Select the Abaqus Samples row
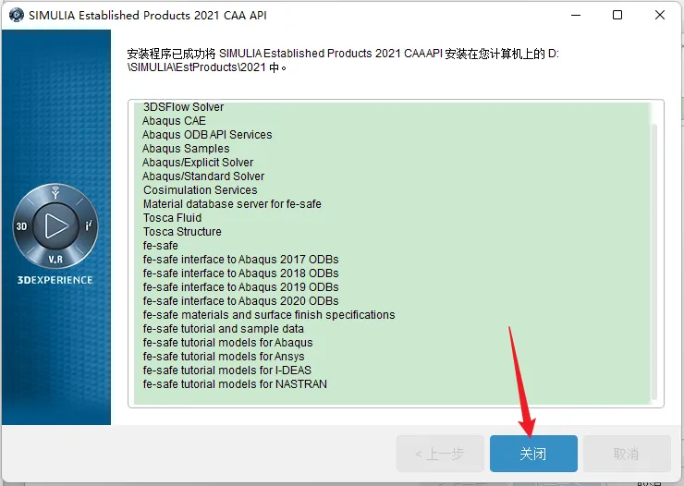 click(x=186, y=149)
